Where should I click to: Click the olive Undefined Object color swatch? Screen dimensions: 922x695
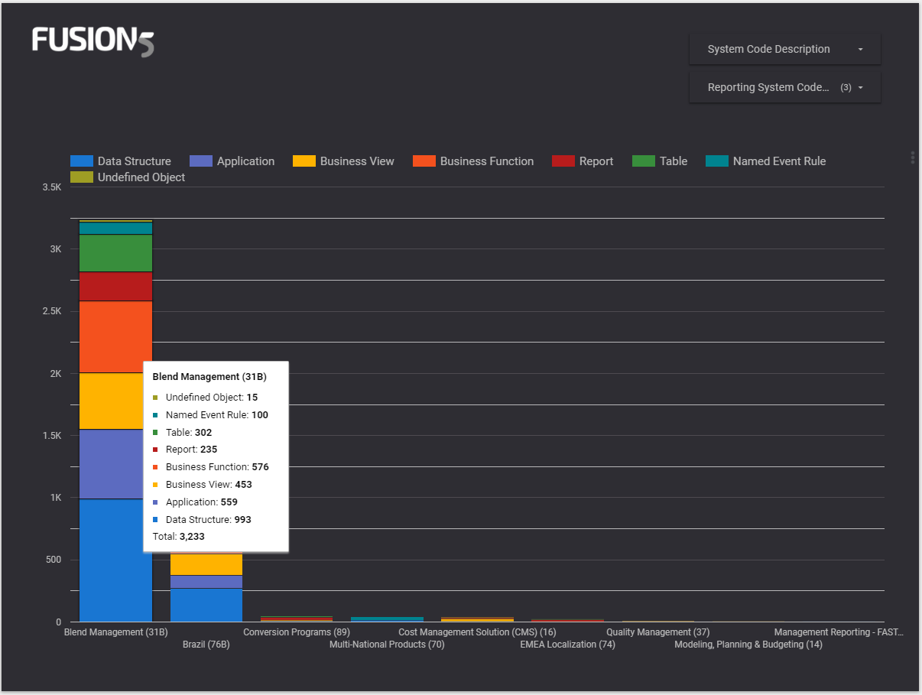pyautogui.click(x=83, y=177)
